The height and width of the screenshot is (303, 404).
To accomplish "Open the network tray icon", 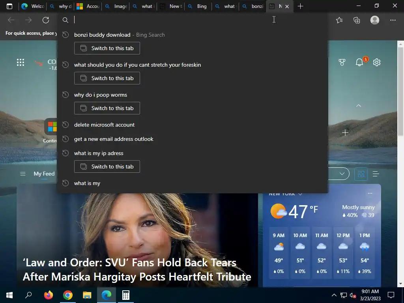I will (344, 295).
